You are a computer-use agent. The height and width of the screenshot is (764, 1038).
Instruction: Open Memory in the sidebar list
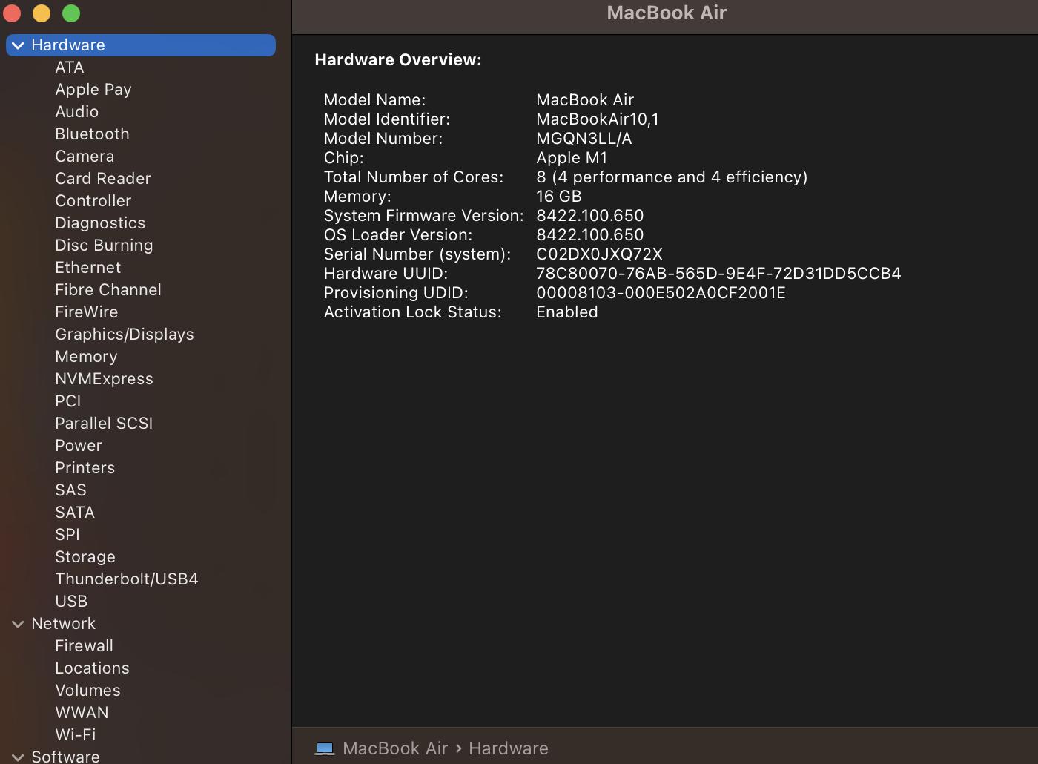(x=86, y=357)
